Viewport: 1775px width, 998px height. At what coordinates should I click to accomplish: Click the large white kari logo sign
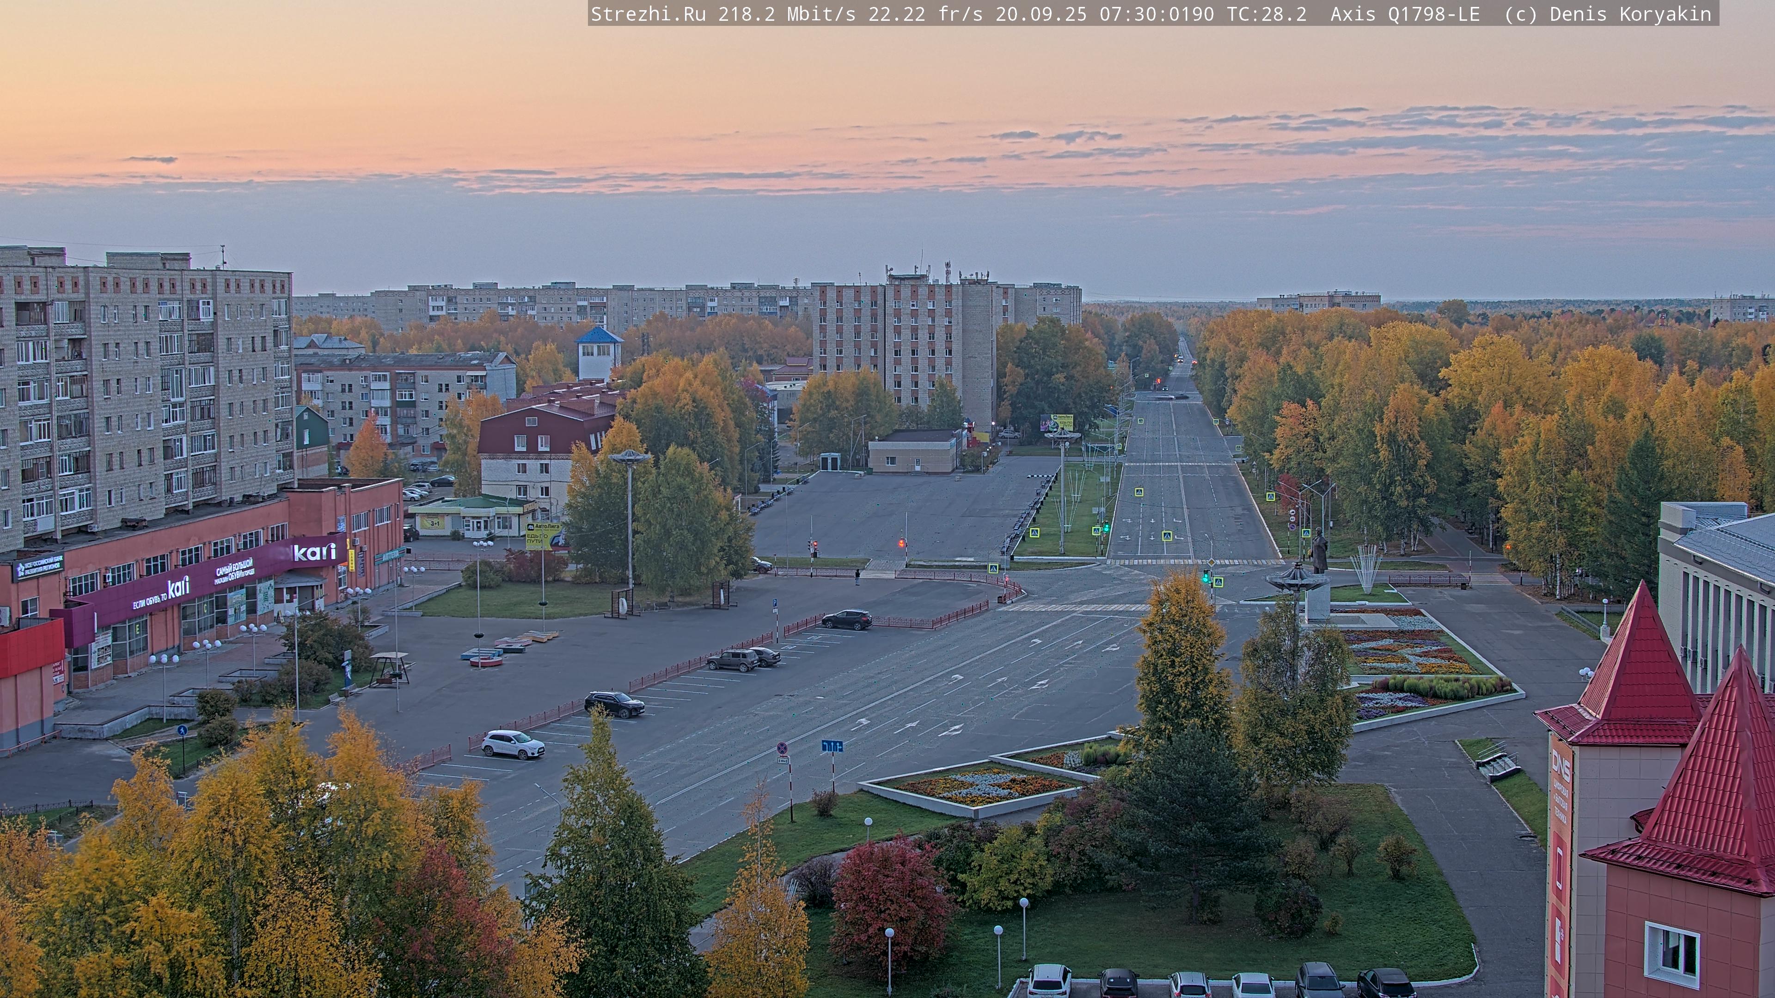pos(315,552)
